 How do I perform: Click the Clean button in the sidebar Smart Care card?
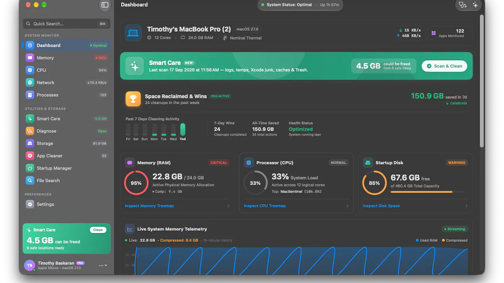coord(98,230)
